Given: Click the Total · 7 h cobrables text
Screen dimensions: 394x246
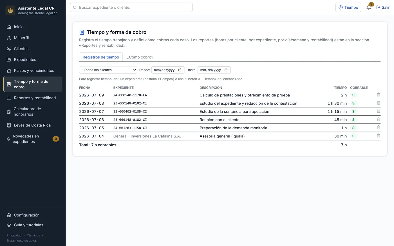Looking at the screenshot, I should coord(98,145).
